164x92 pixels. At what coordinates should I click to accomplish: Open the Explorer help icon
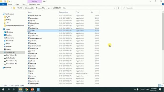click(163, 4)
